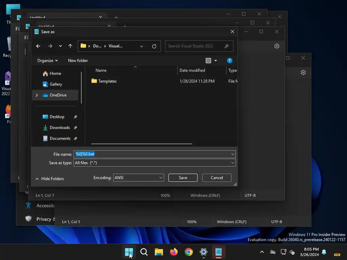Image resolution: width=347 pixels, height=260 pixels.
Task: Click the navigation pane vertical scrollbar
Action: click(x=81, y=88)
